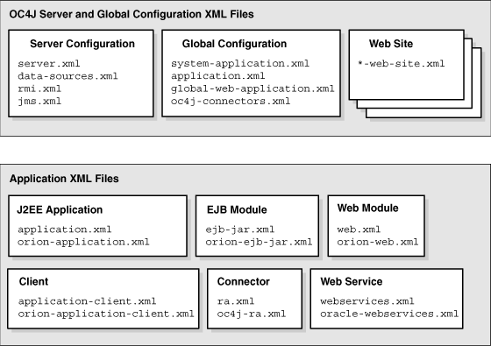Click application.xml under J2EE Application
This screenshot has height=346, width=491.
point(65,229)
